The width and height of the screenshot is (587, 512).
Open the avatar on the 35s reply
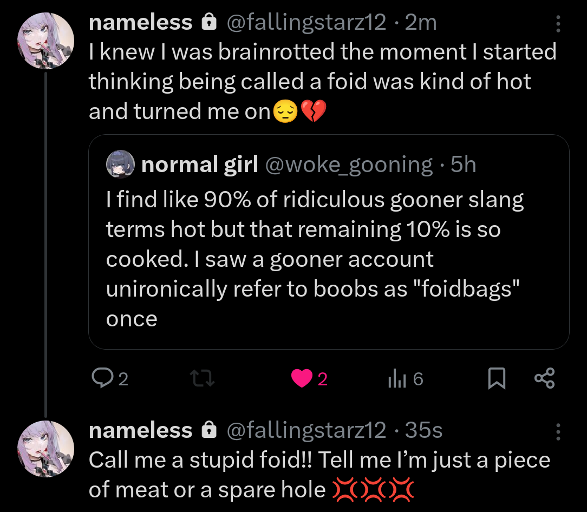pos(45,448)
